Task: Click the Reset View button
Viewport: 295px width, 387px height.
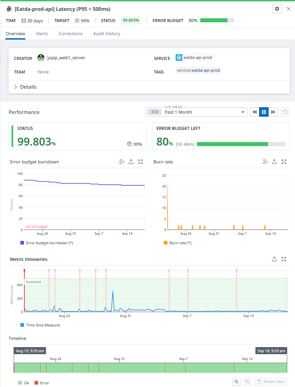Action: [271, 382]
